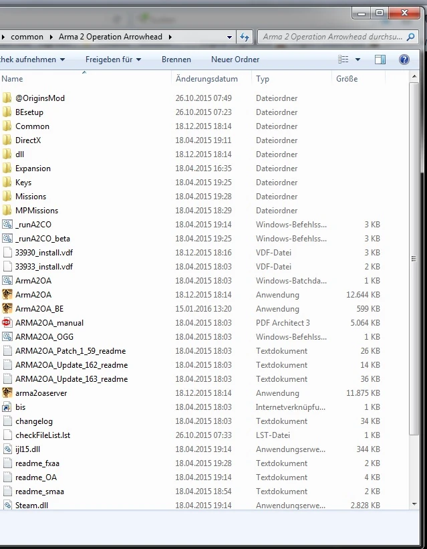Click the DirectX folder icon
Screen dimensions: 427x549
[7, 140]
